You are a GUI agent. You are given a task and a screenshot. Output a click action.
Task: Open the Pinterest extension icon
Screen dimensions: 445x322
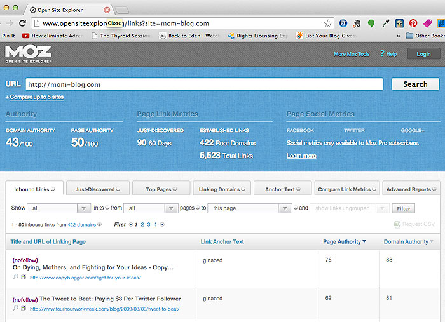(x=413, y=23)
